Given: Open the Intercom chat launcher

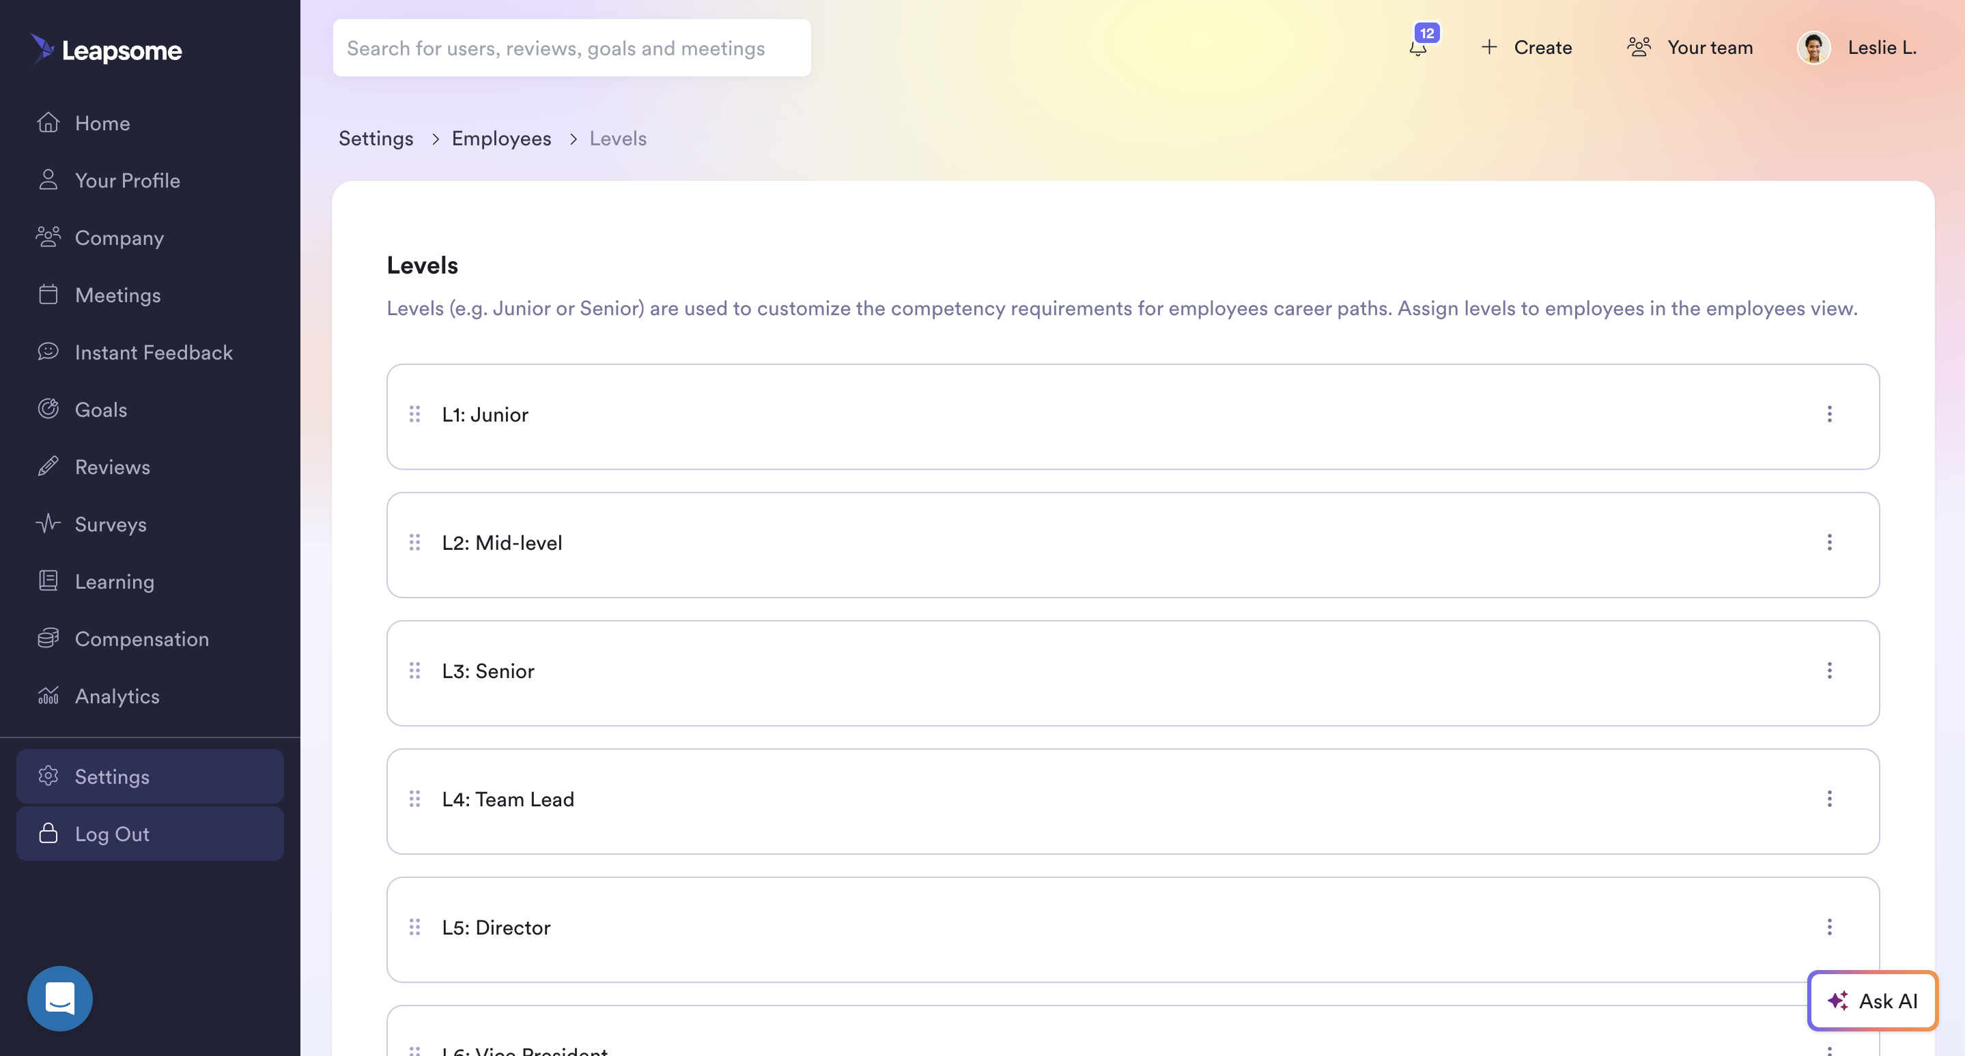Looking at the screenshot, I should point(59,998).
